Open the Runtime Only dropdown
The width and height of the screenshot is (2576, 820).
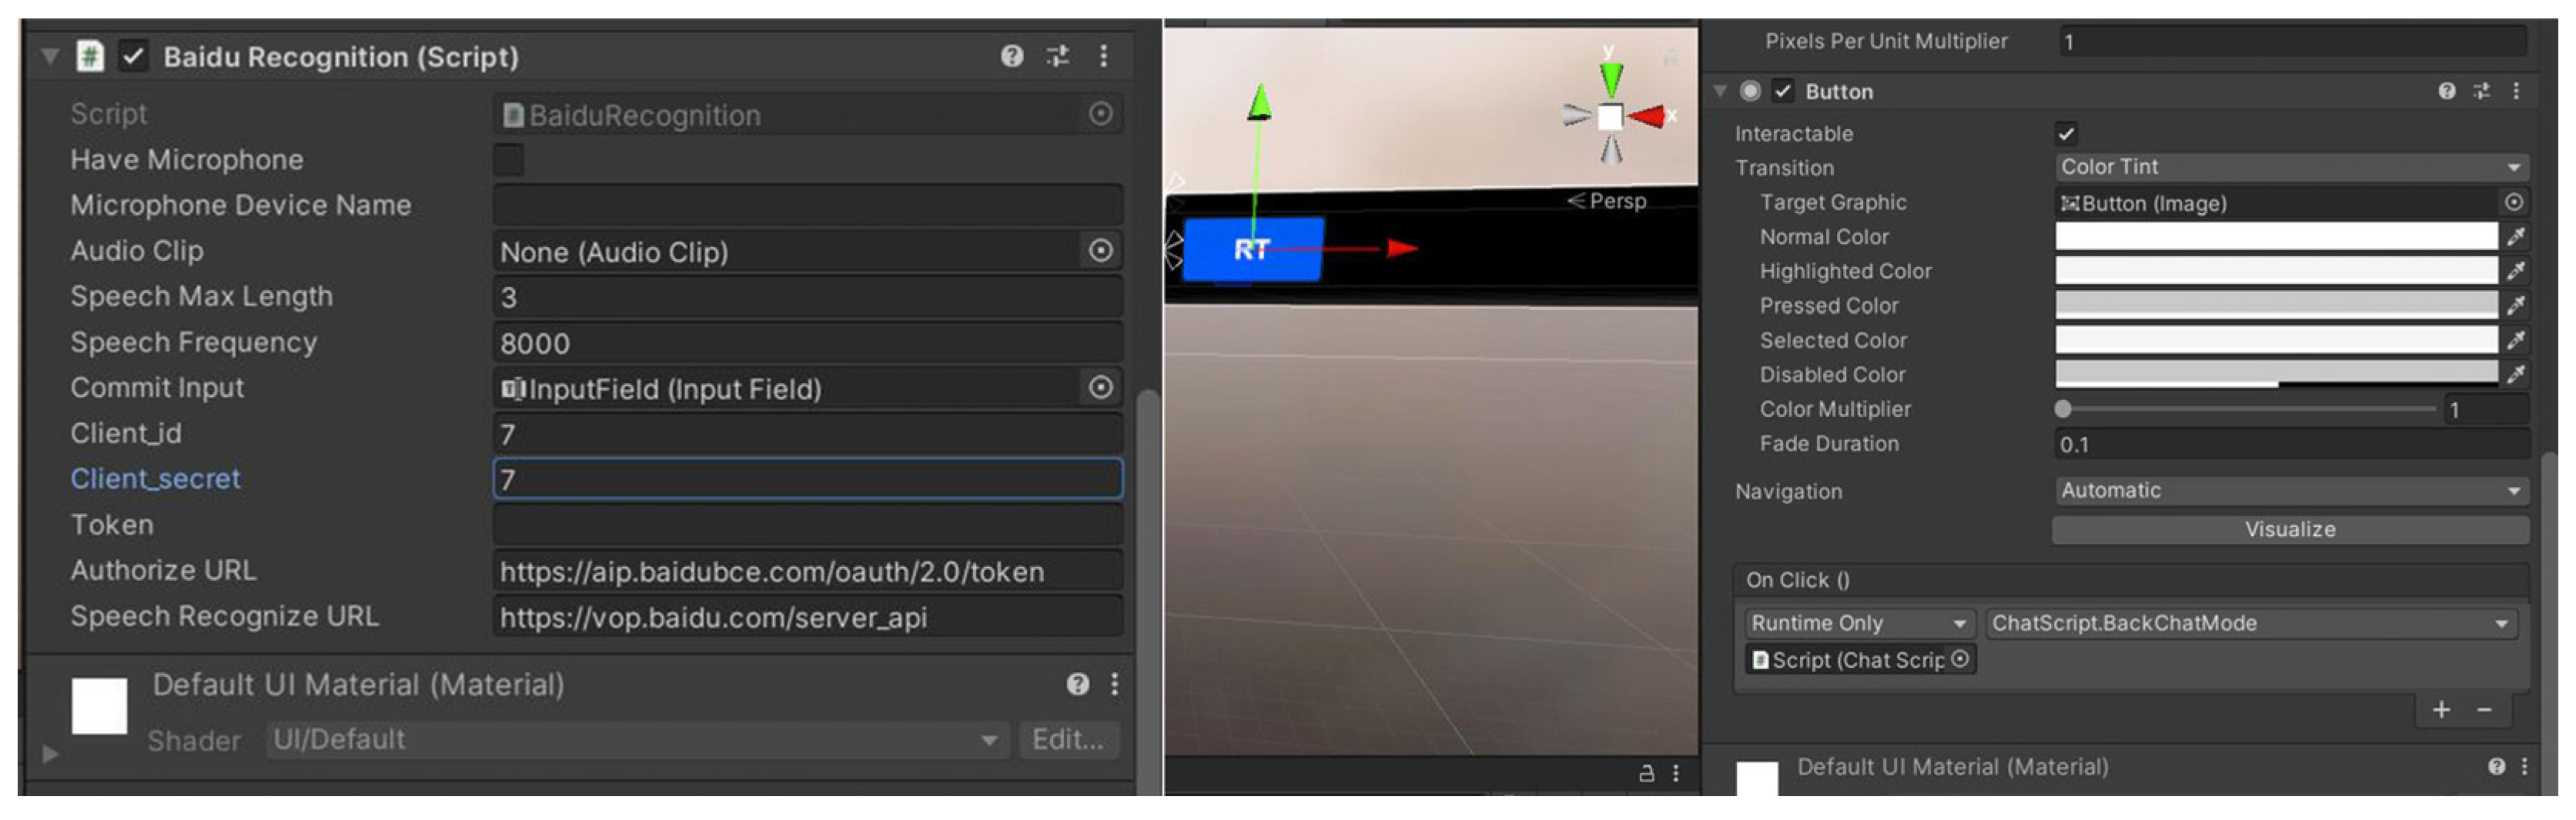(x=1859, y=623)
